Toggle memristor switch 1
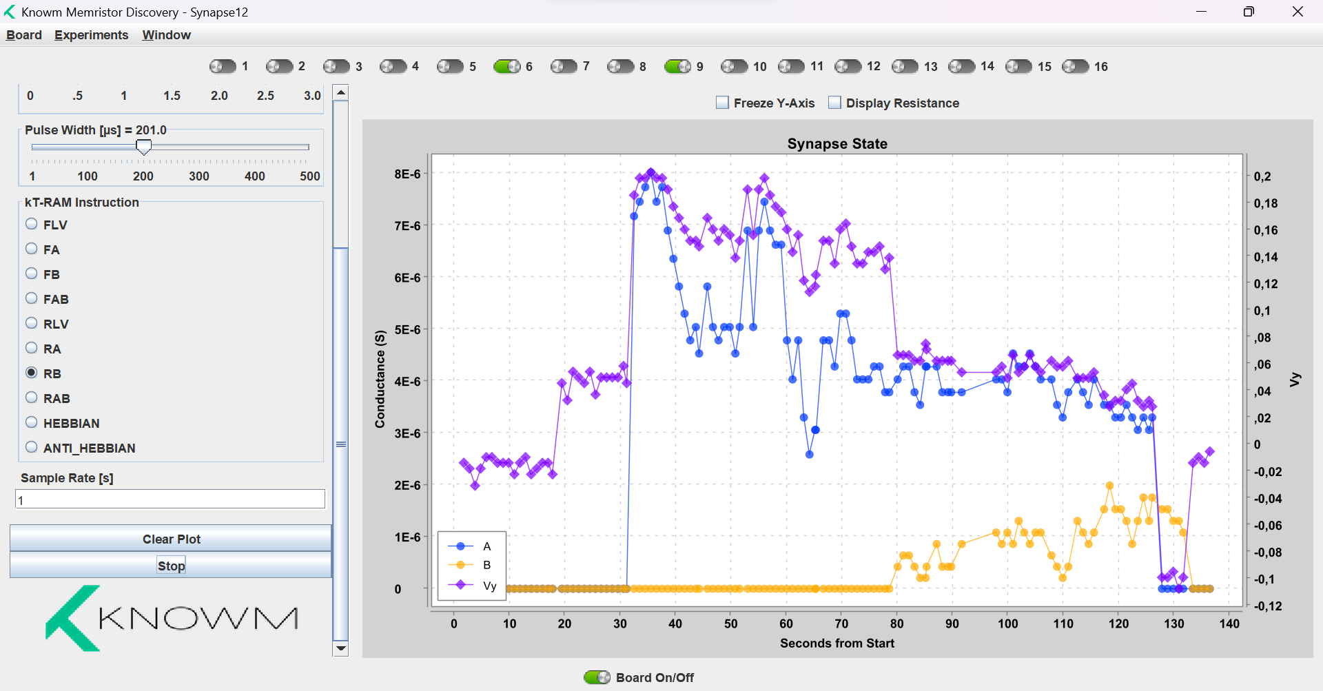Image resolution: width=1323 pixels, height=691 pixels. click(x=223, y=66)
